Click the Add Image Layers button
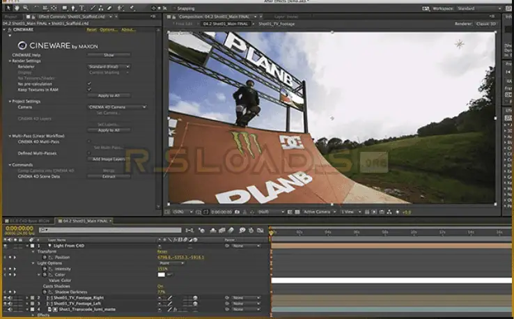The height and width of the screenshot is (319, 514). click(x=109, y=159)
